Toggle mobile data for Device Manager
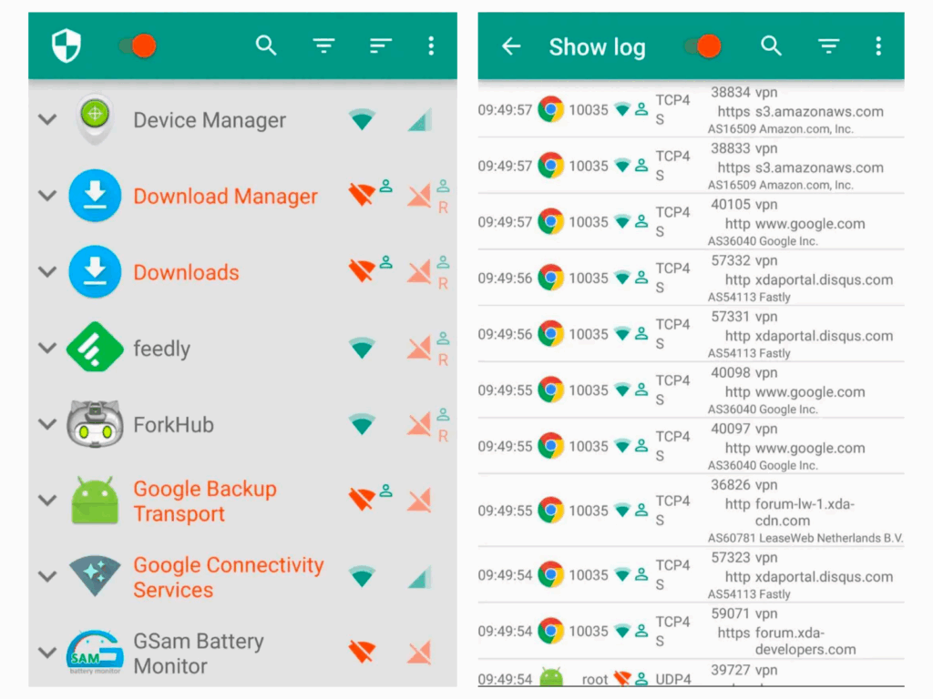Image resolution: width=933 pixels, height=699 pixels. pos(420,119)
